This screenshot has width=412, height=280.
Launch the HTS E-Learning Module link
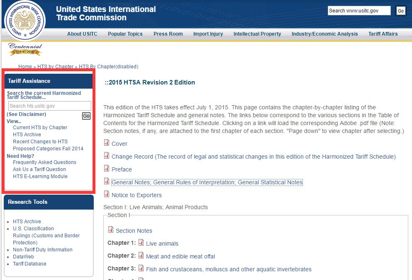pyautogui.click(x=40, y=176)
